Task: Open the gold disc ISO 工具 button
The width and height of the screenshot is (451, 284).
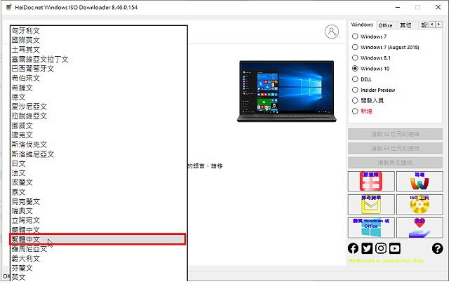Action: point(419,205)
